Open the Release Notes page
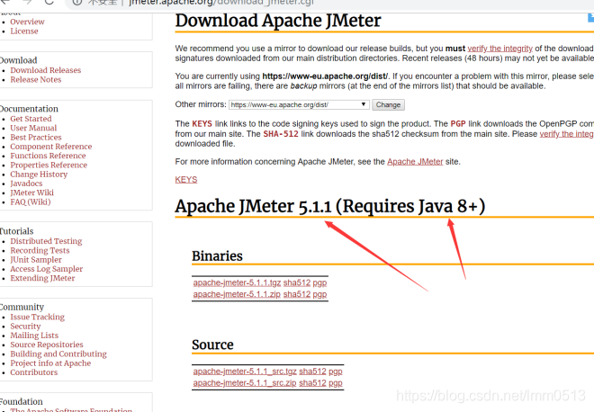 click(36, 79)
